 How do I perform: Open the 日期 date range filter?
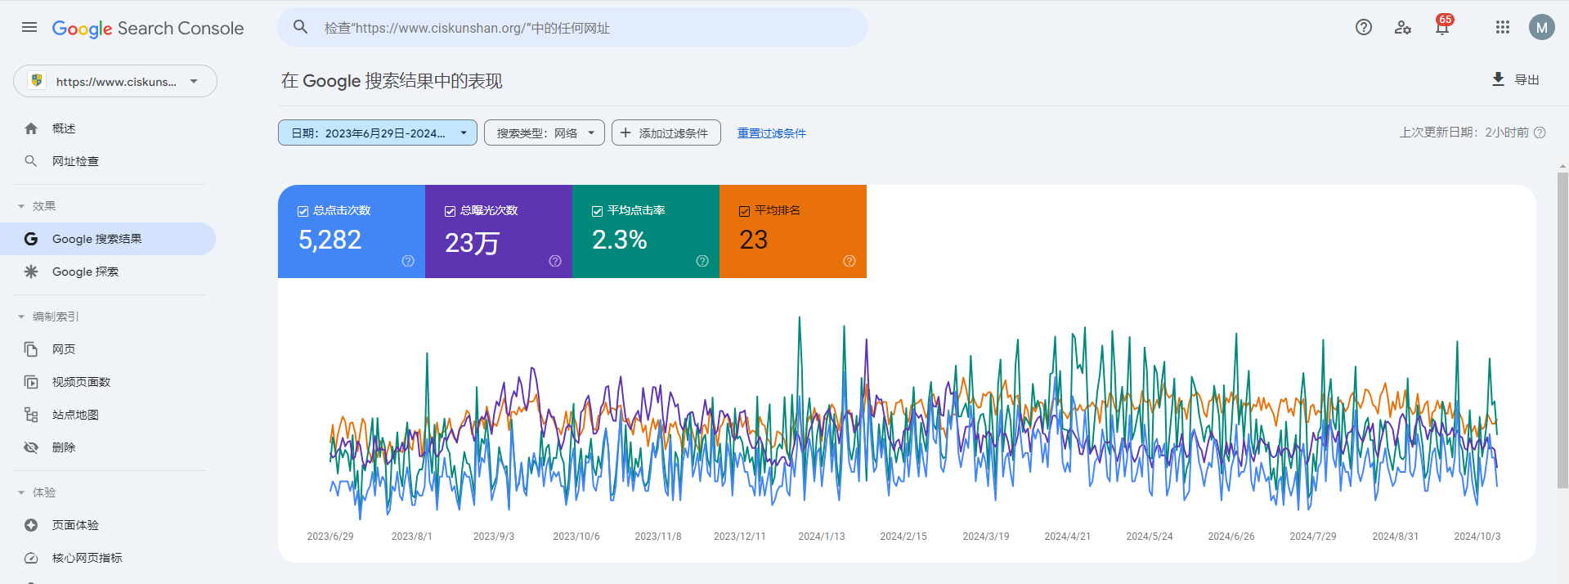coord(378,133)
